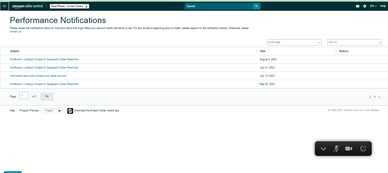Select page 1 in pagination
Image resolution: width=388 pixels, height=173 pixels.
point(375,97)
